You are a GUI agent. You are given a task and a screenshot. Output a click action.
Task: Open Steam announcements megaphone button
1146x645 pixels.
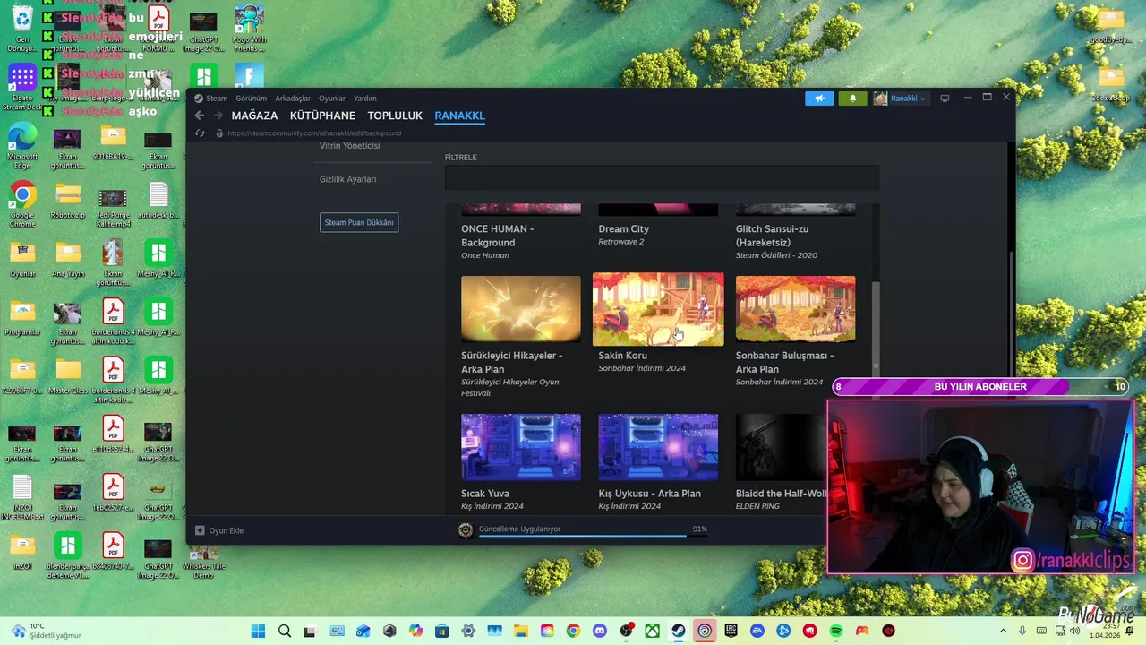click(x=819, y=99)
